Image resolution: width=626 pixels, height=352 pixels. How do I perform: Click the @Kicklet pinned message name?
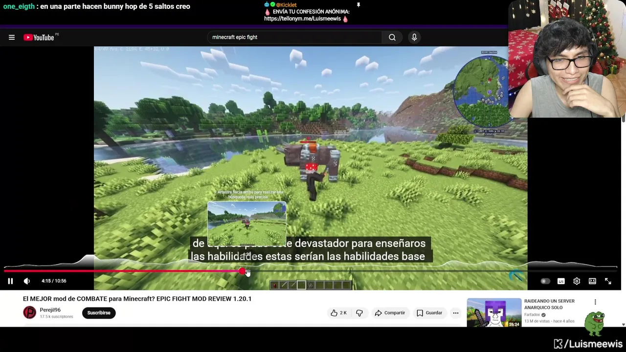pyautogui.click(x=286, y=5)
